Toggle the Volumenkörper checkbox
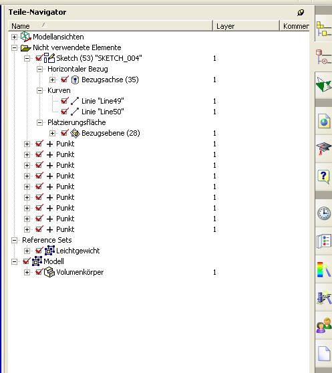 coord(39,272)
